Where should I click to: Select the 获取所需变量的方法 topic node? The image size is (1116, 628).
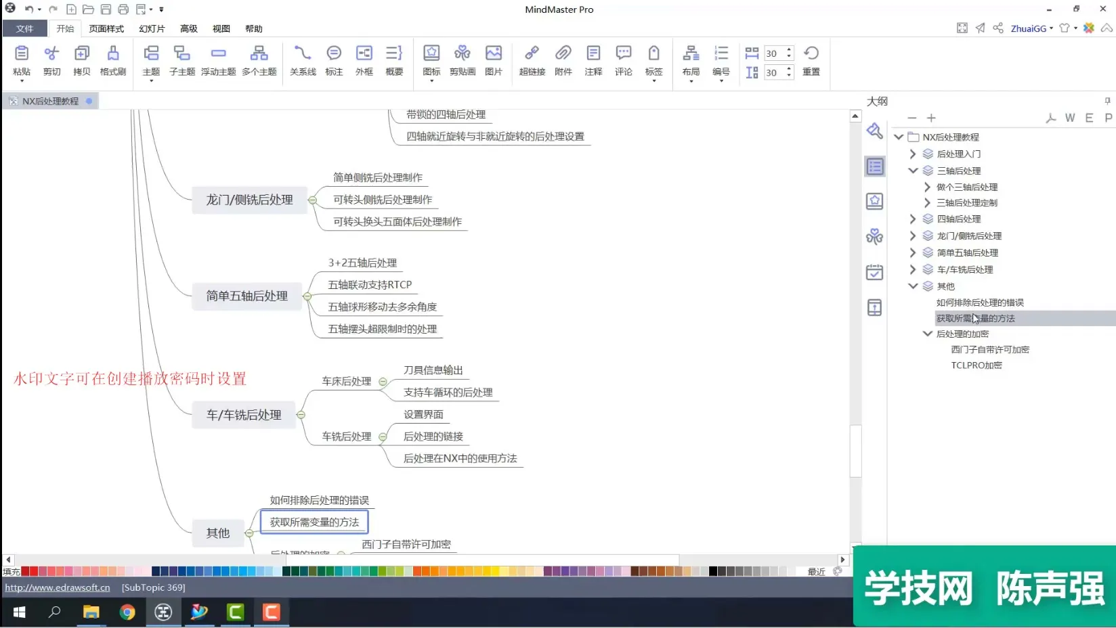coord(314,522)
